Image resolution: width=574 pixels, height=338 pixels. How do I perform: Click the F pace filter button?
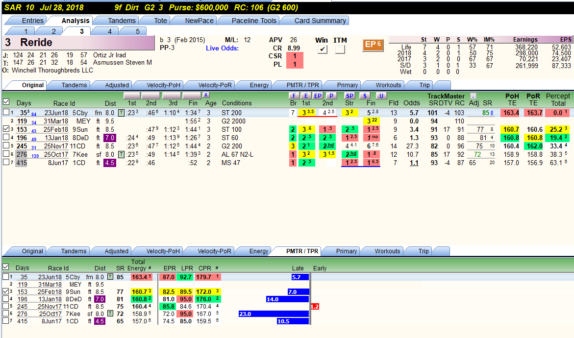click(293, 96)
